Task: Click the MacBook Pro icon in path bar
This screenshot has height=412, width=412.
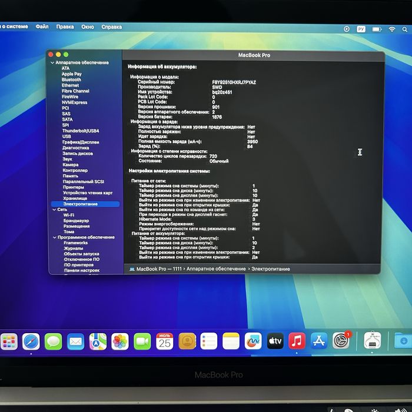Action: click(132, 269)
